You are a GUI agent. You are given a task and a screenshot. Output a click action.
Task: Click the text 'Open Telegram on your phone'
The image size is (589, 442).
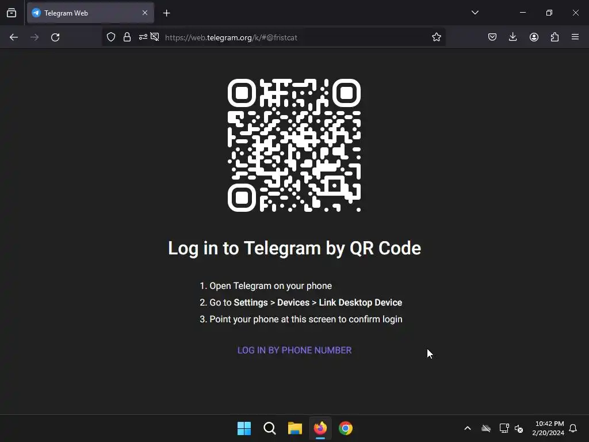[270, 286]
